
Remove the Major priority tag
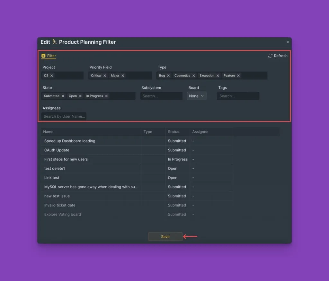(122, 75)
